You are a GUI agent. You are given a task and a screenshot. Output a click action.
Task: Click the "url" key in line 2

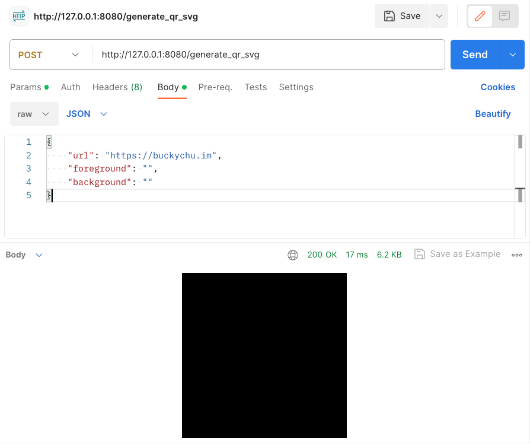click(81, 155)
